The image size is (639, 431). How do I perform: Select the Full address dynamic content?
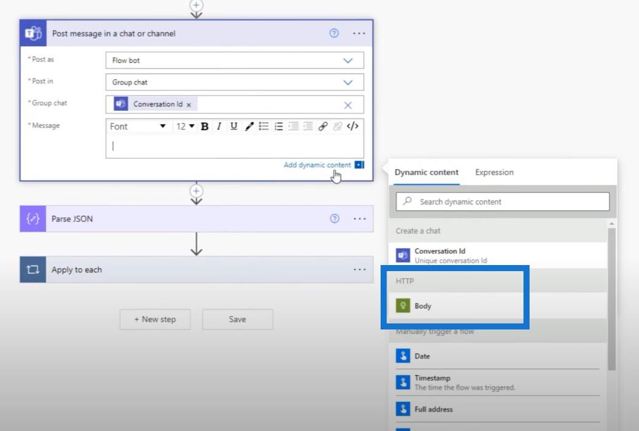[497, 409]
